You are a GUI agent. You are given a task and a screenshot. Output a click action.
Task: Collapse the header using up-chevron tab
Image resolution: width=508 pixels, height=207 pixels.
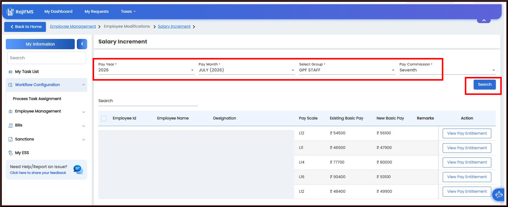[484, 20]
